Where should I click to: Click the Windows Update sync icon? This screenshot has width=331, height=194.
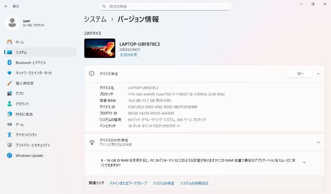pyautogui.click(x=10, y=155)
